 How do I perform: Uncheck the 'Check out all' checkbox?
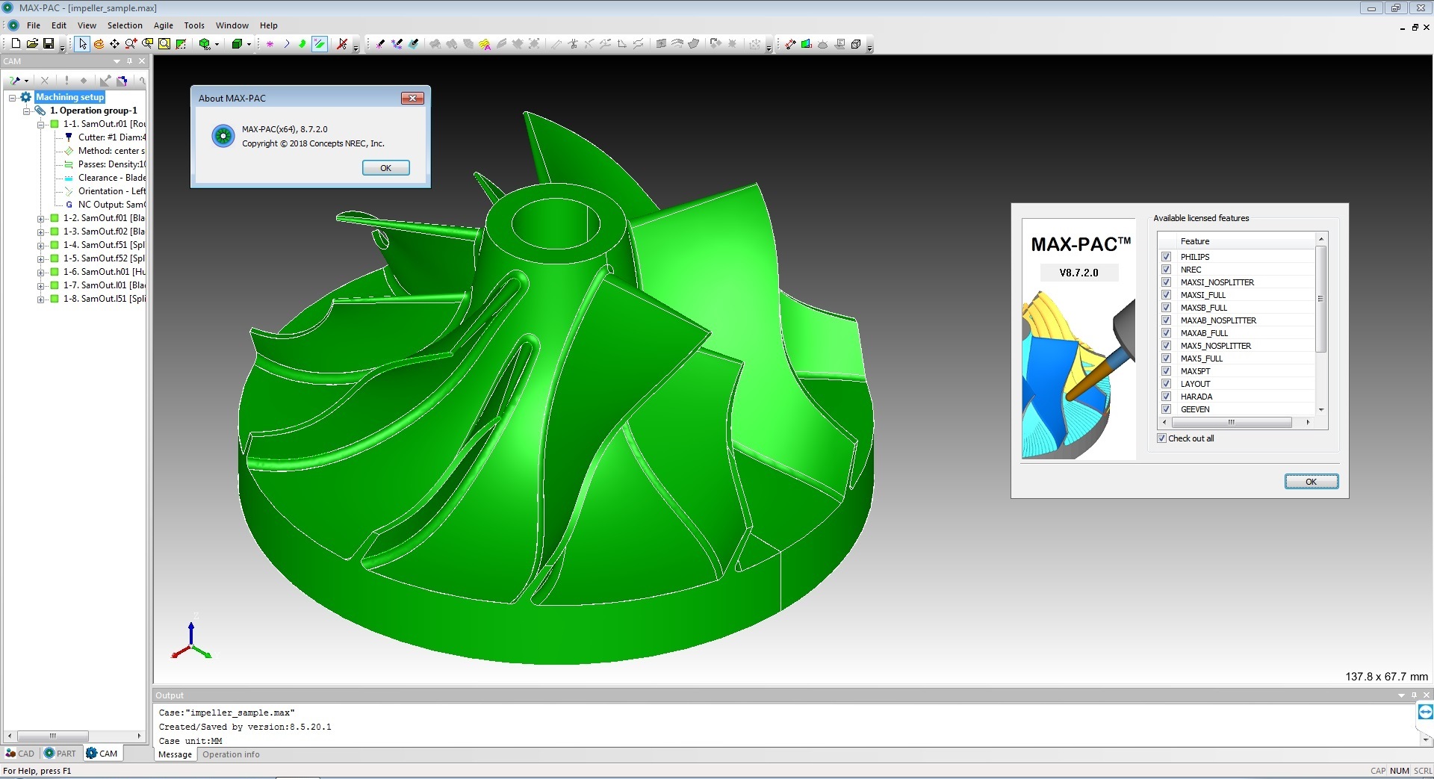(1161, 438)
